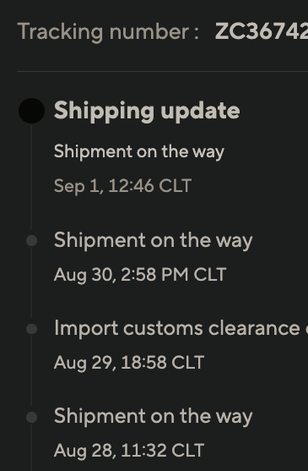Click the Aug 28, 11:32 CLT timestamp
This screenshot has height=471, width=308.
click(x=129, y=451)
